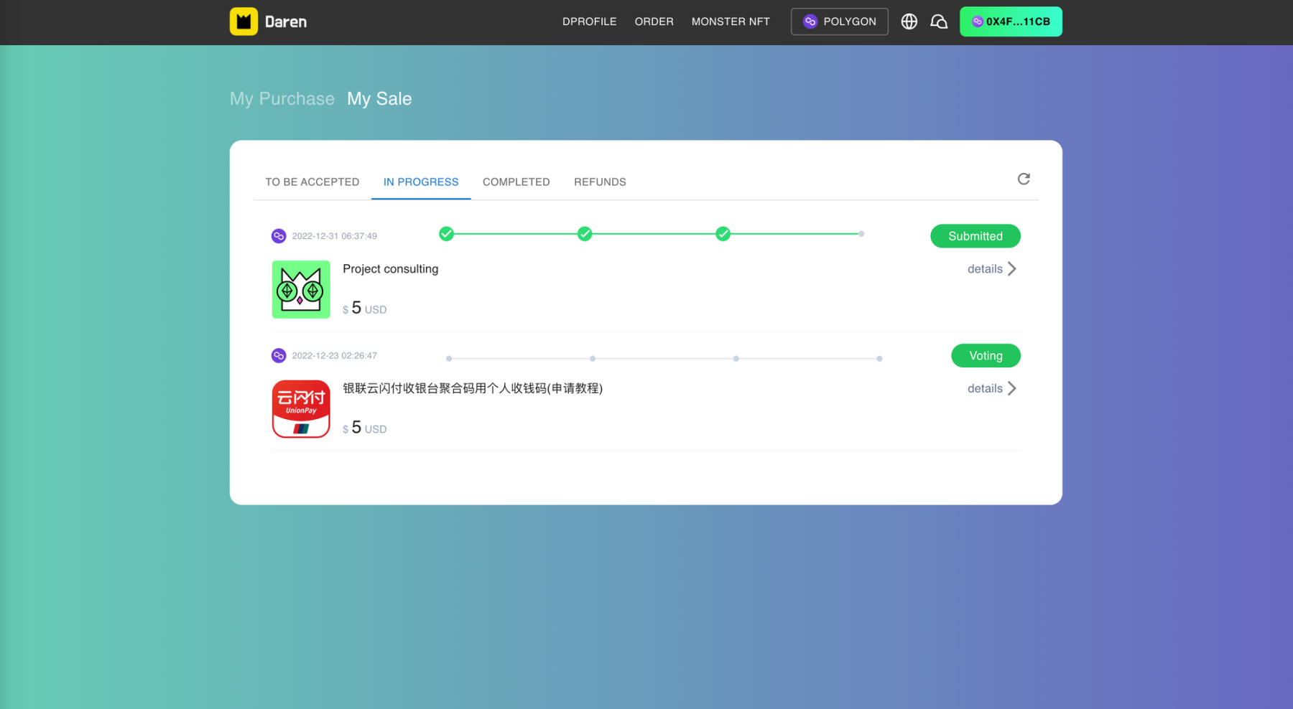Click the chain icon beside 2022-12-31 timestamp
1293x709 pixels.
(x=279, y=236)
